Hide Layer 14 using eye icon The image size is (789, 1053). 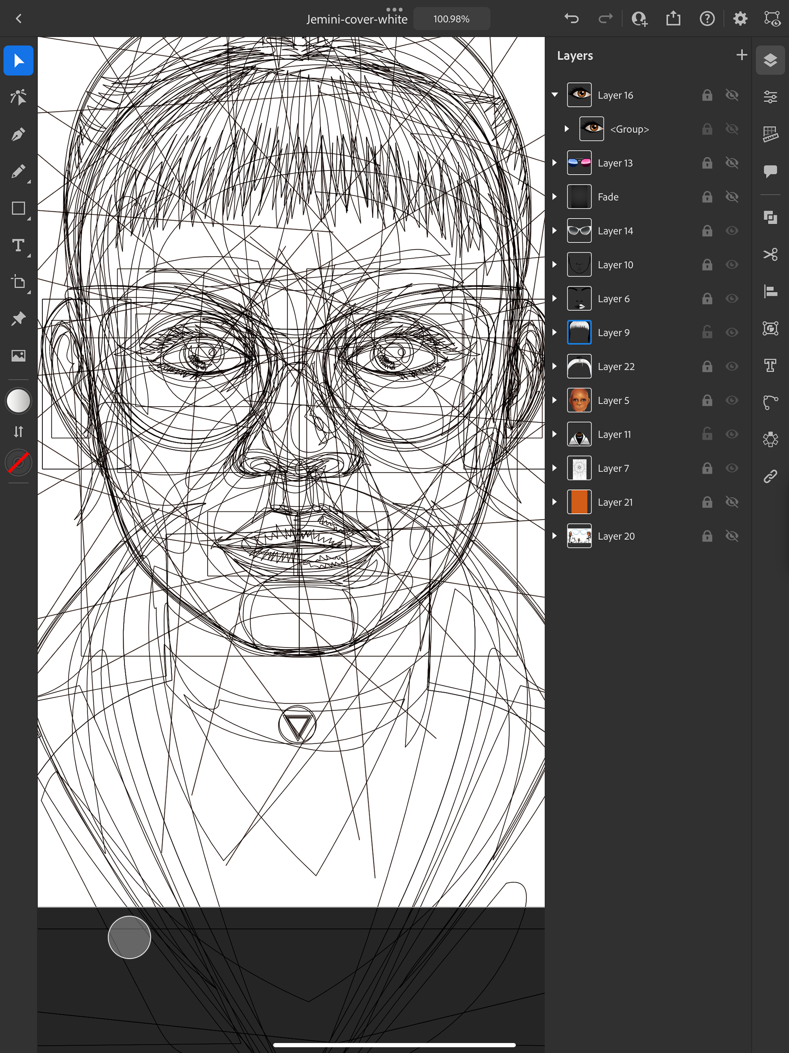tap(731, 231)
